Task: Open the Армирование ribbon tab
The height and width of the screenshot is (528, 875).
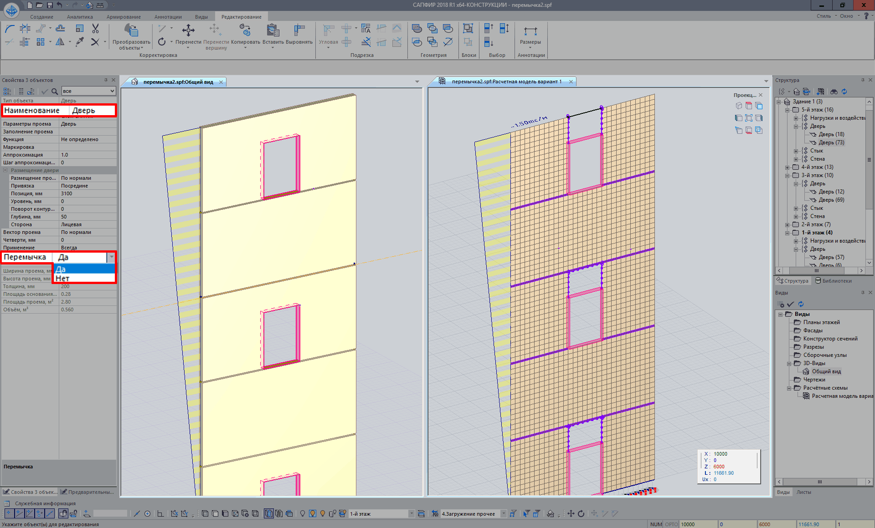Action: click(124, 17)
